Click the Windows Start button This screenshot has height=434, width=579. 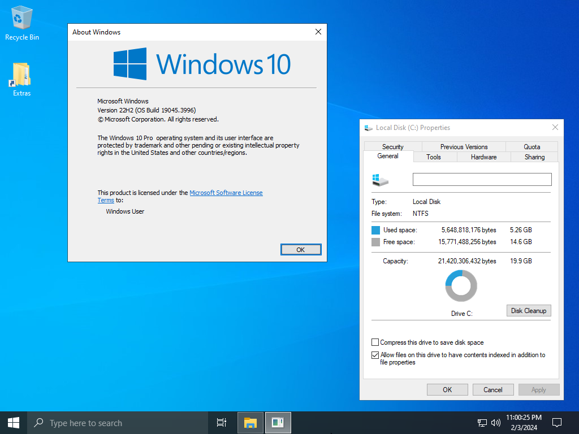[x=14, y=423]
